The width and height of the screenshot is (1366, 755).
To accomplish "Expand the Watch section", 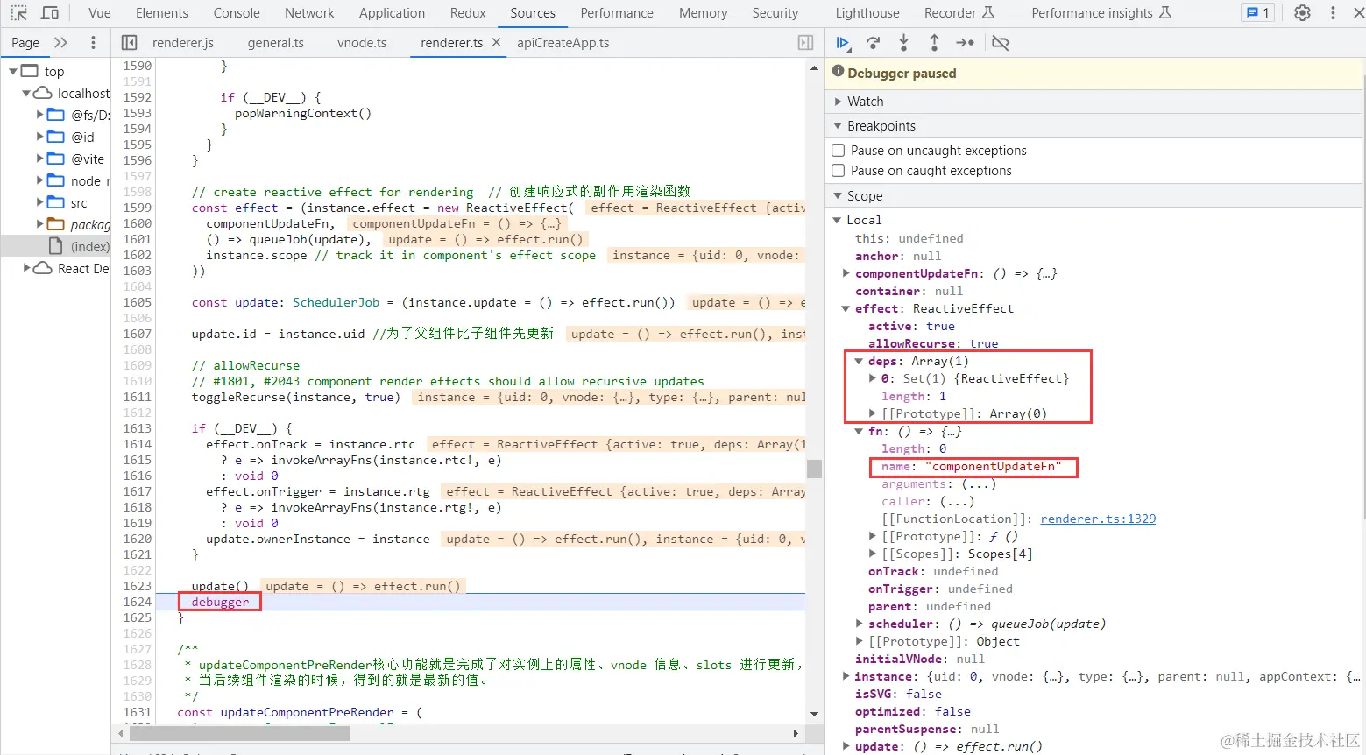I will click(x=839, y=102).
